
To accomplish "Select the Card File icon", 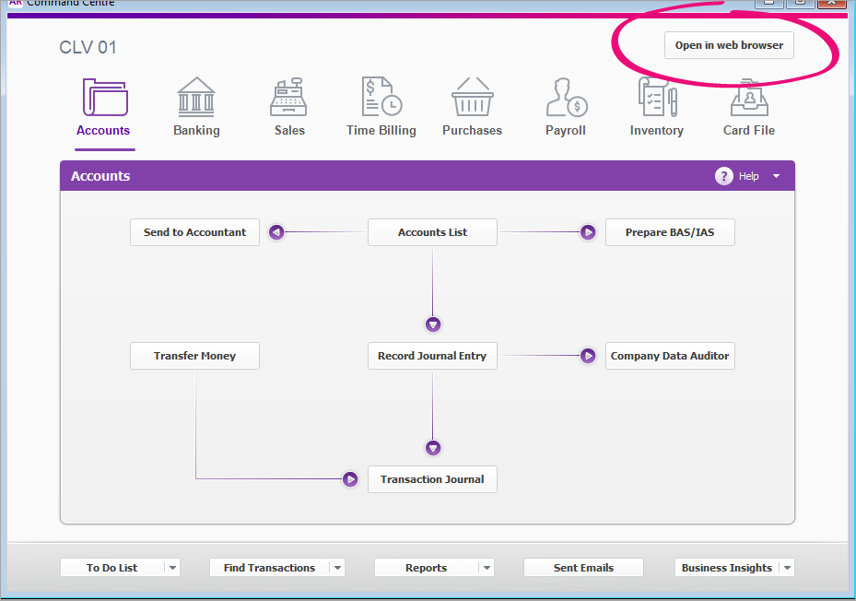I will coord(749,98).
